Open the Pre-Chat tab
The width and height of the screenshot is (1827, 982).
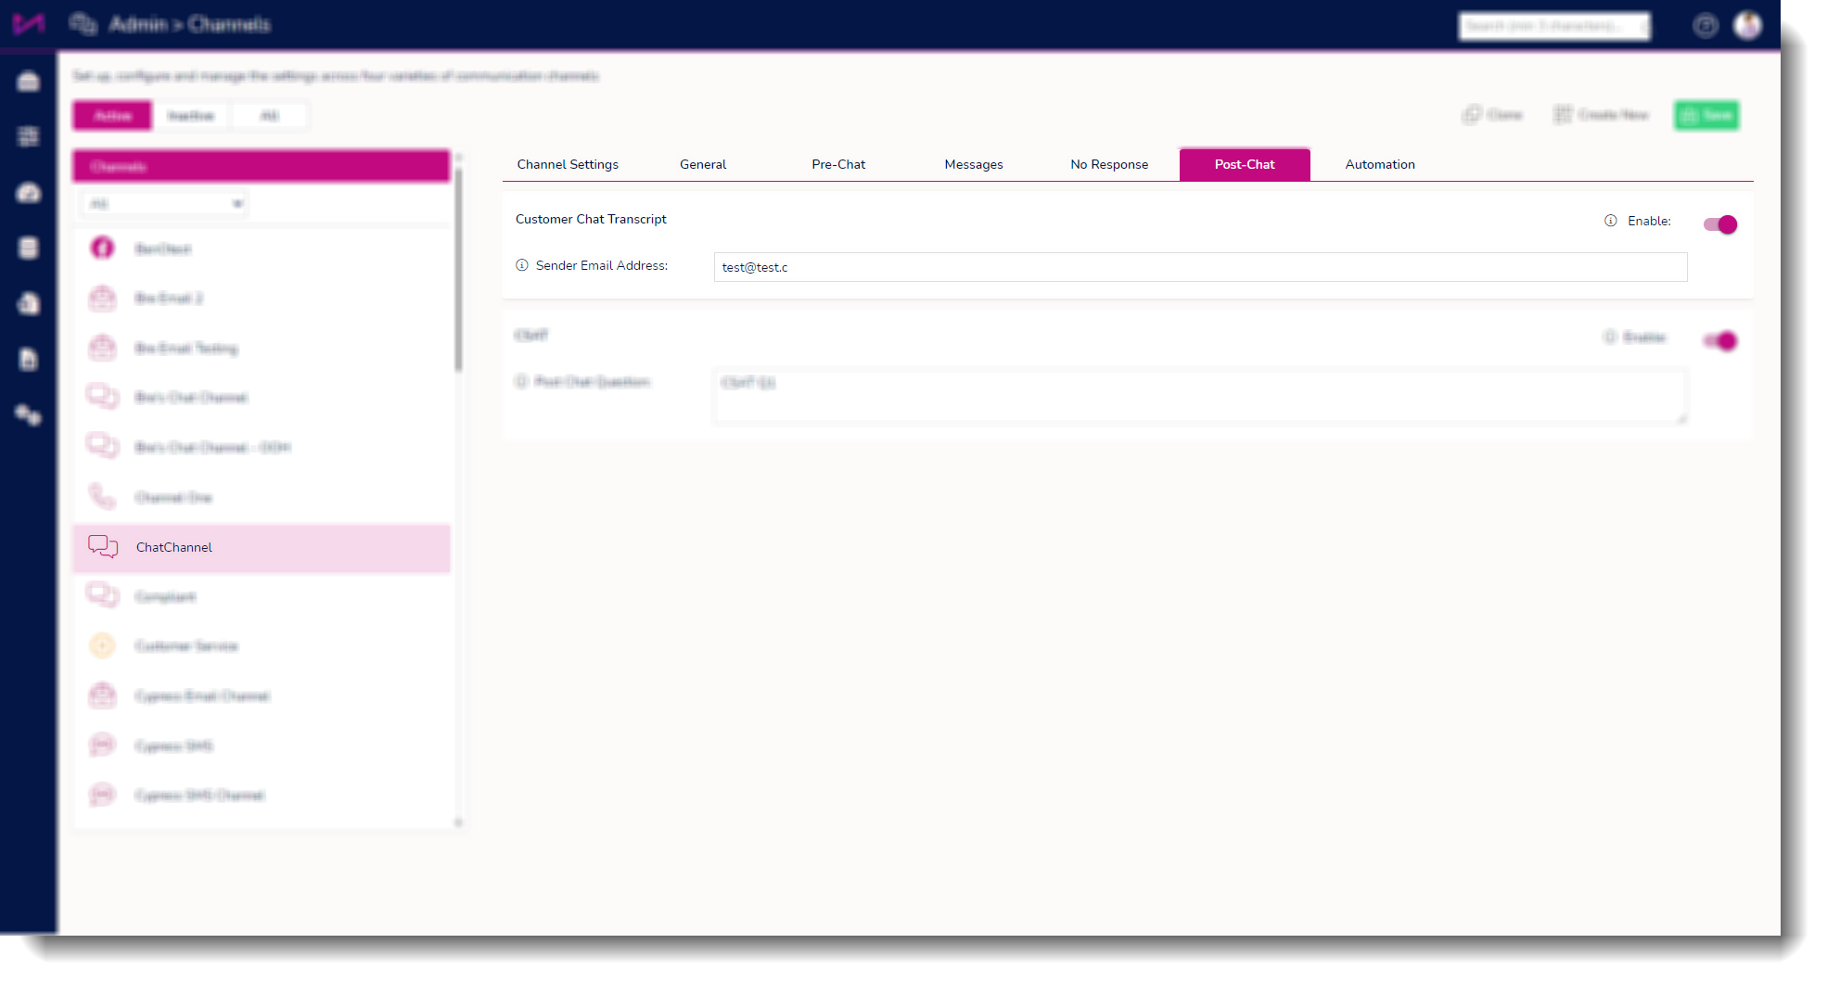[838, 164]
